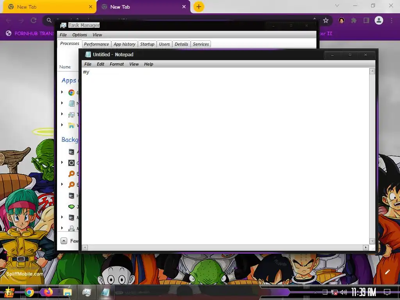Launch Firefox from the taskbar

pyautogui.click(x=48, y=292)
